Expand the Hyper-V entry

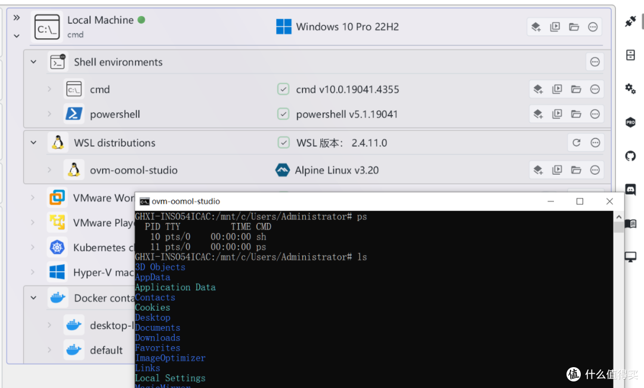point(33,272)
